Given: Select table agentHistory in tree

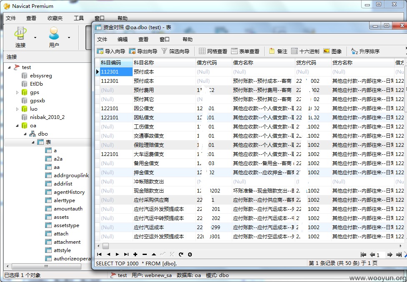Looking at the screenshot, I should [x=69, y=192].
